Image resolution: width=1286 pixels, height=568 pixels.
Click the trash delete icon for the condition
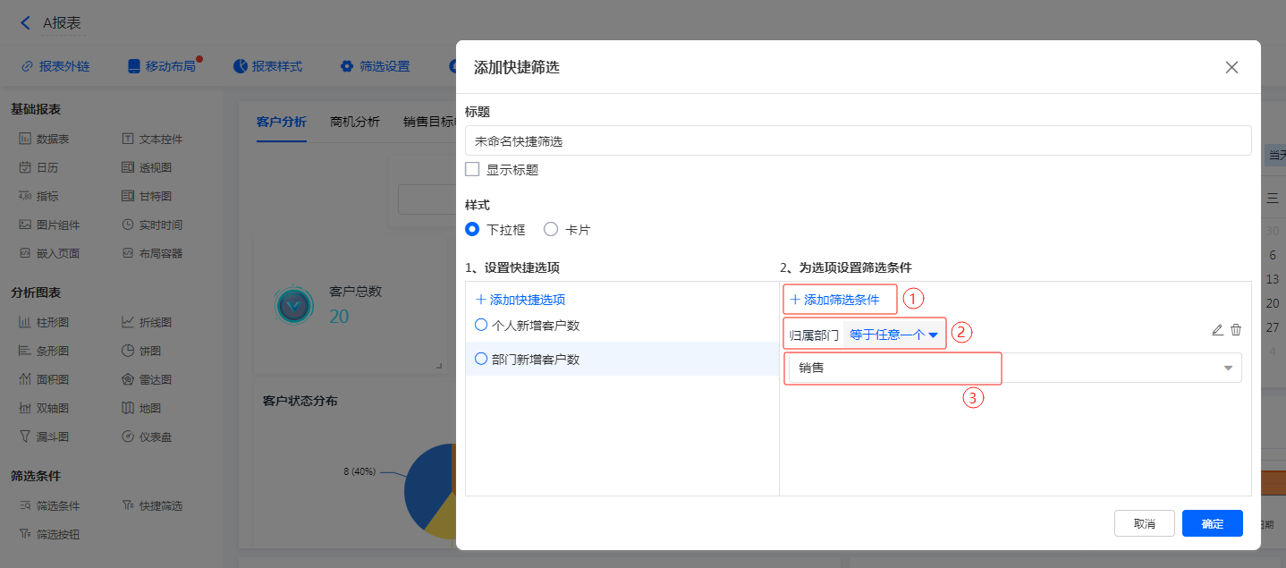click(x=1236, y=330)
